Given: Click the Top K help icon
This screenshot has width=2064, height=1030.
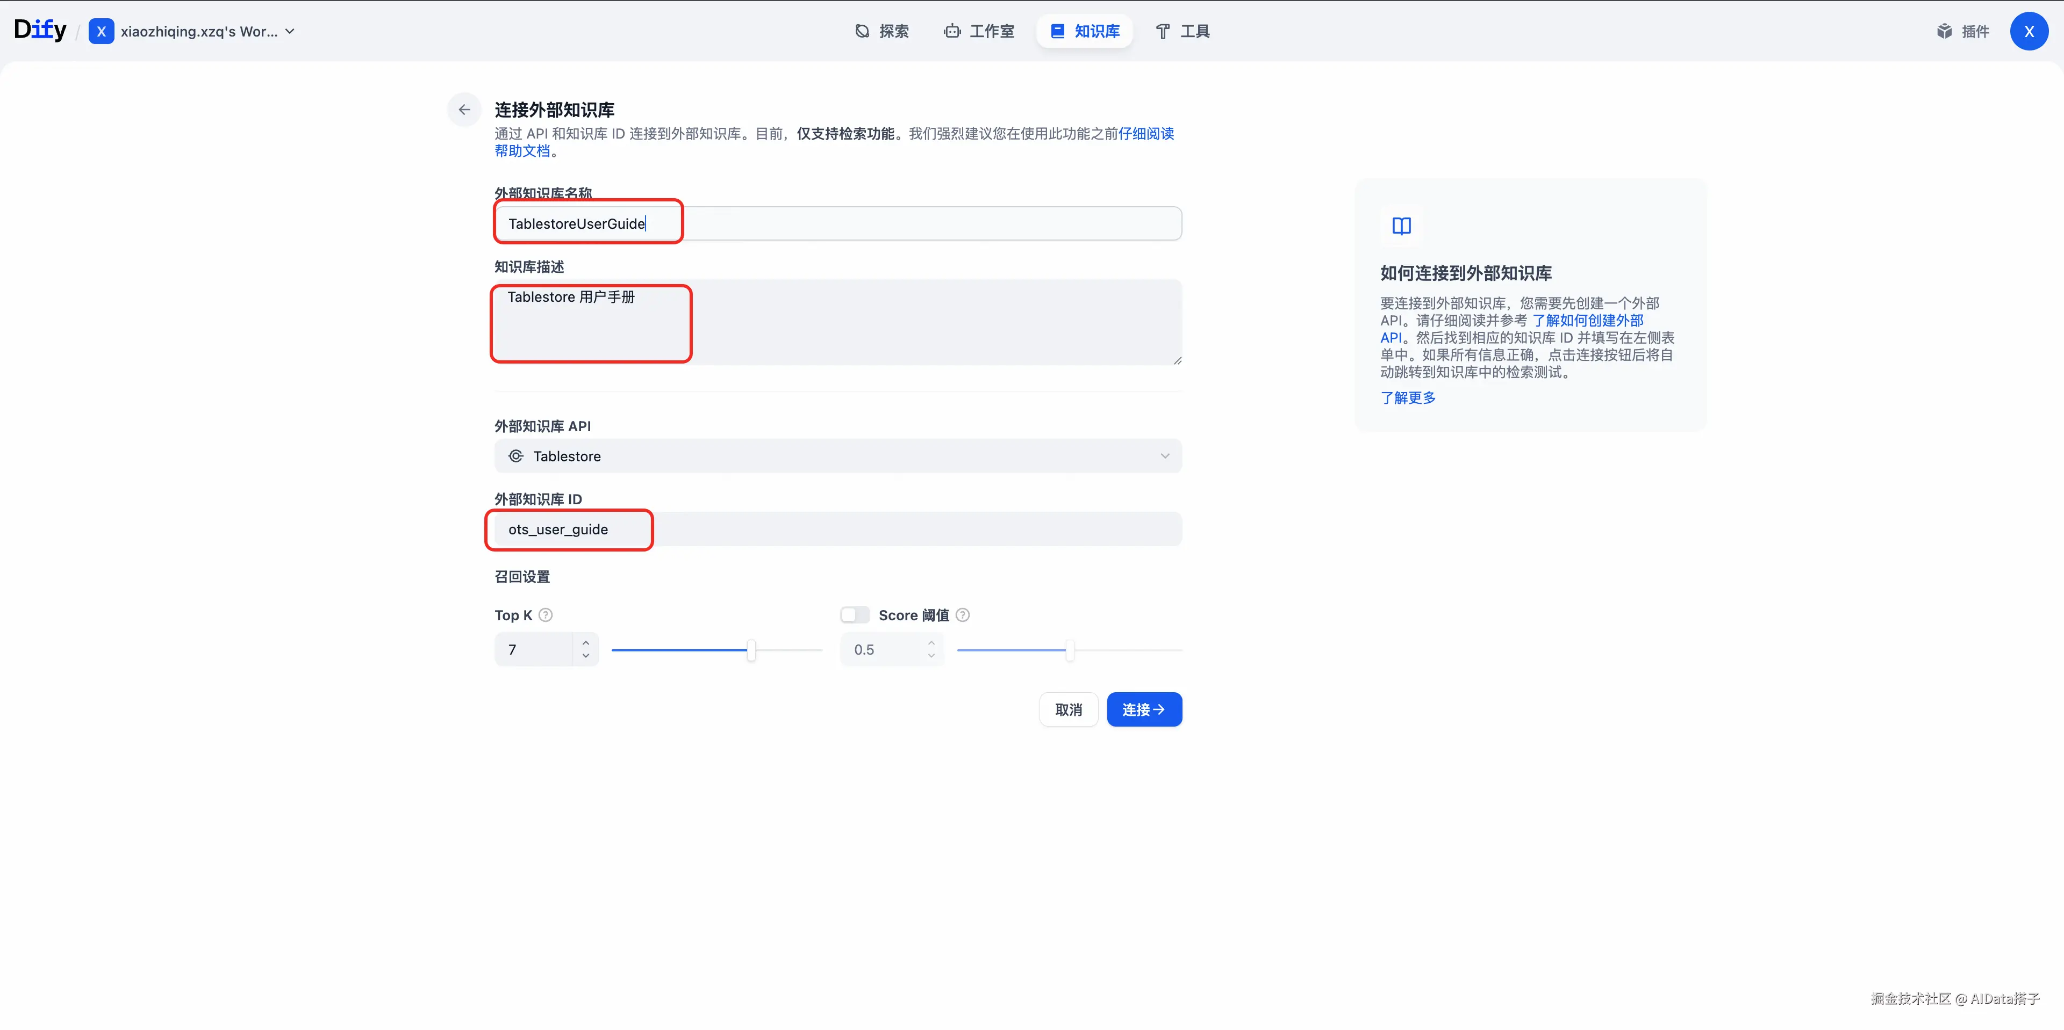Looking at the screenshot, I should point(546,615).
